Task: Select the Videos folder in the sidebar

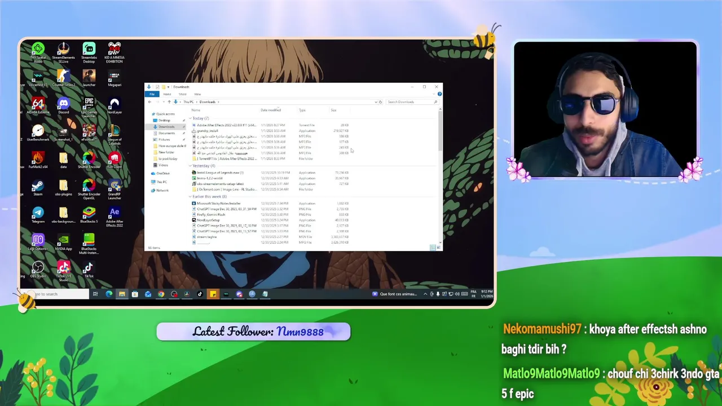Action: (163, 165)
